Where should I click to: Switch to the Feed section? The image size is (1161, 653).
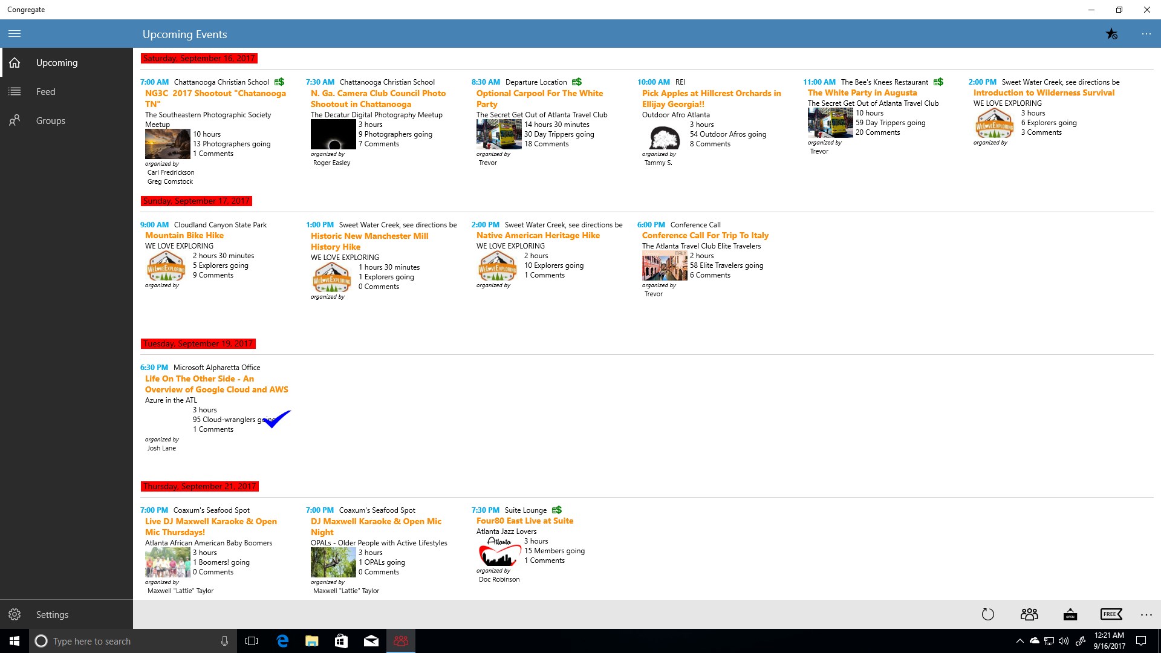click(x=45, y=92)
